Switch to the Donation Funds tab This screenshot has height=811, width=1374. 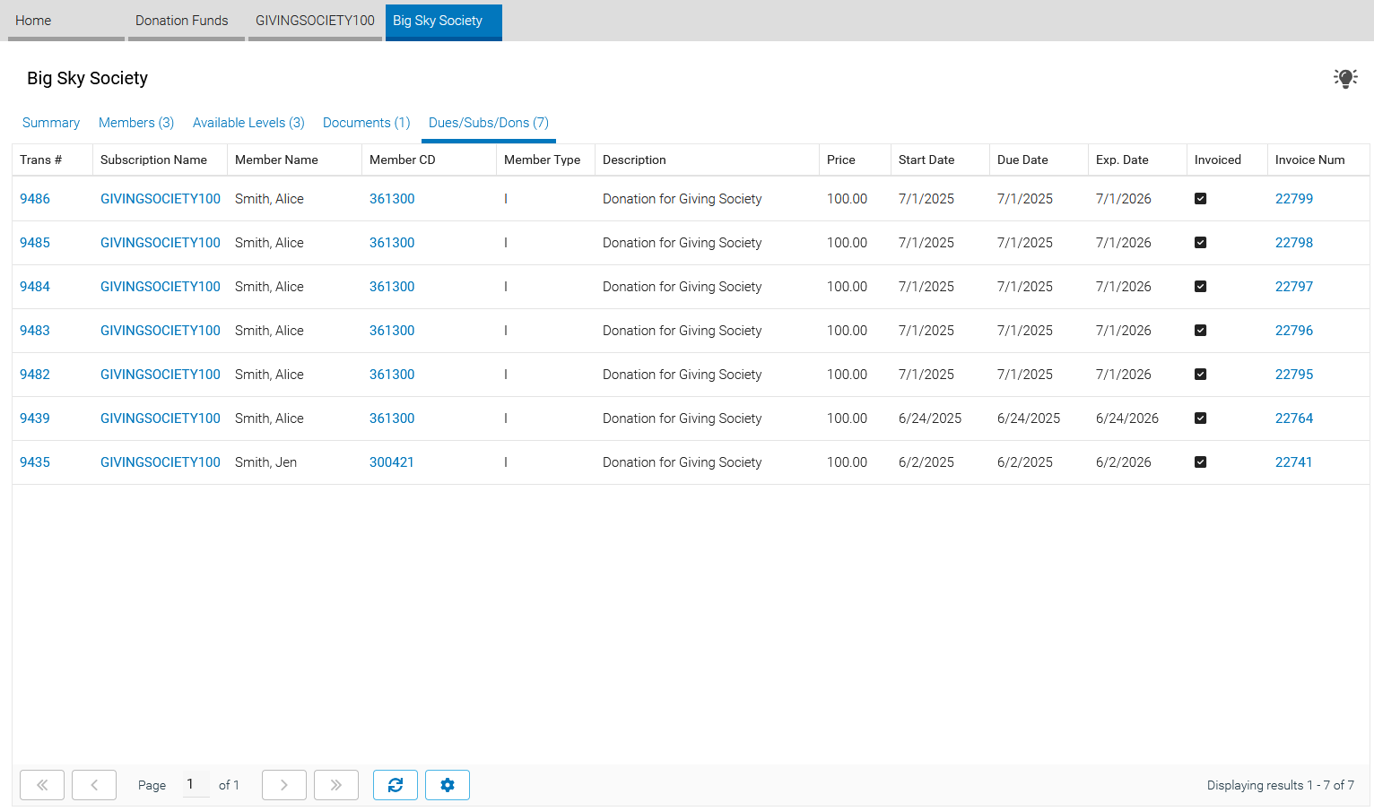click(x=187, y=22)
